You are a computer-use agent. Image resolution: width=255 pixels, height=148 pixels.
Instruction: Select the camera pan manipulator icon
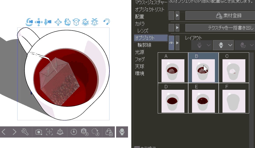[39, 22]
